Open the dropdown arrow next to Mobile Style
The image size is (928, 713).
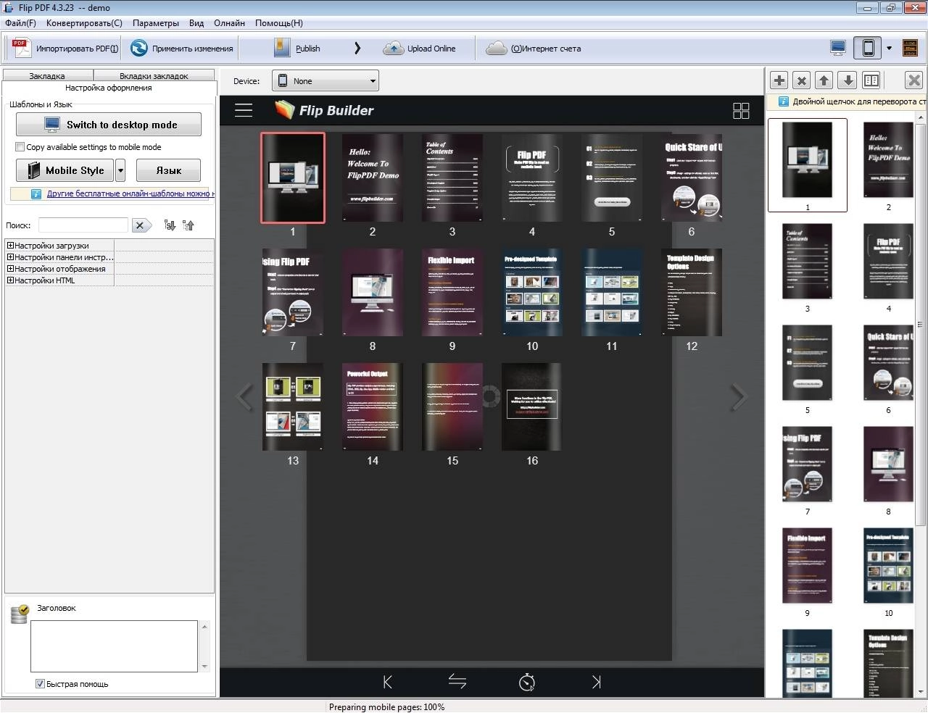[x=120, y=170]
